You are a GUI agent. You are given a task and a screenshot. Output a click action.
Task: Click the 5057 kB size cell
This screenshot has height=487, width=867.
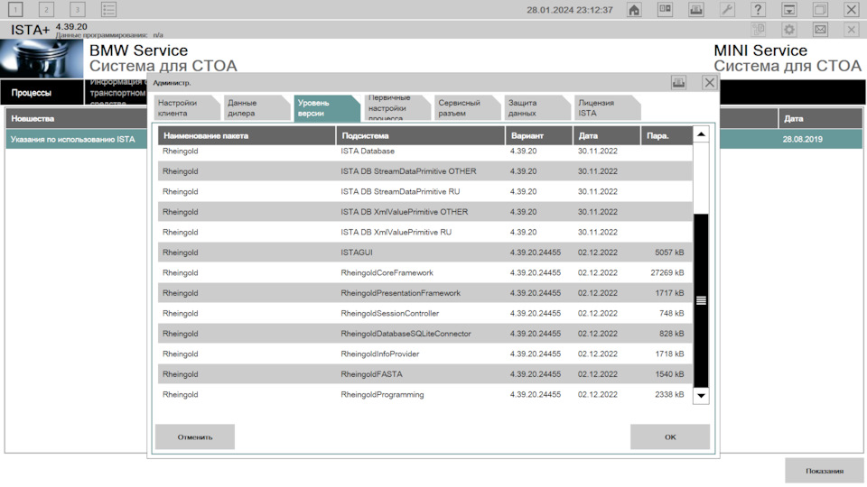point(669,253)
